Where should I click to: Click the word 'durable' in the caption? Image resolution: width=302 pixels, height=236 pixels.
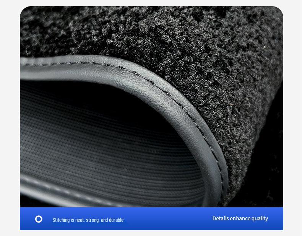(x=116, y=220)
